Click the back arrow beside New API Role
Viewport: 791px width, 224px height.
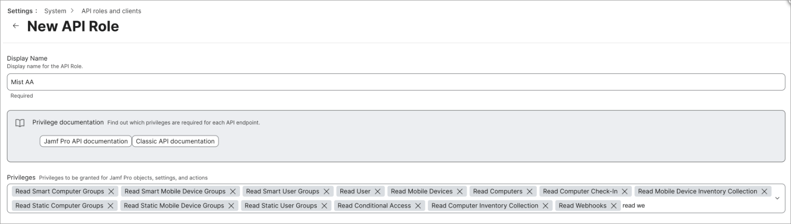tap(16, 26)
